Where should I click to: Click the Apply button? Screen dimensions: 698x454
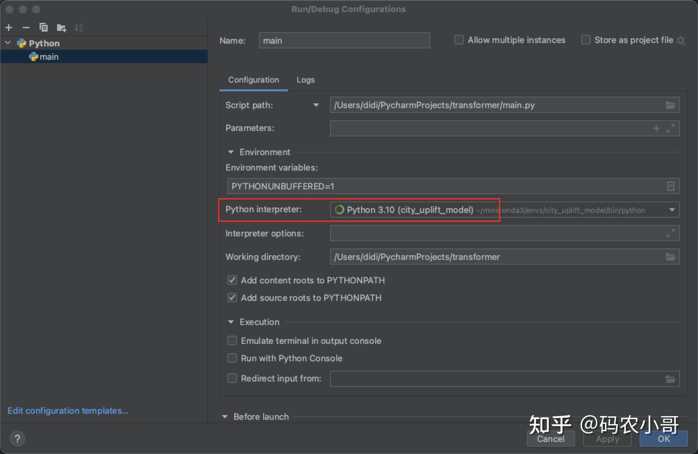coord(607,439)
